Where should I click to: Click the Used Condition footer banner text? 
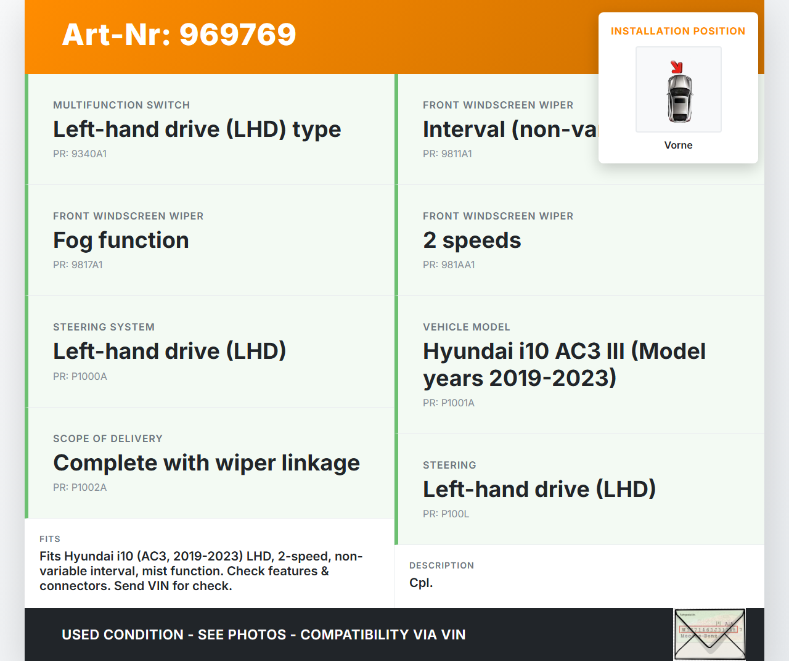[263, 634]
